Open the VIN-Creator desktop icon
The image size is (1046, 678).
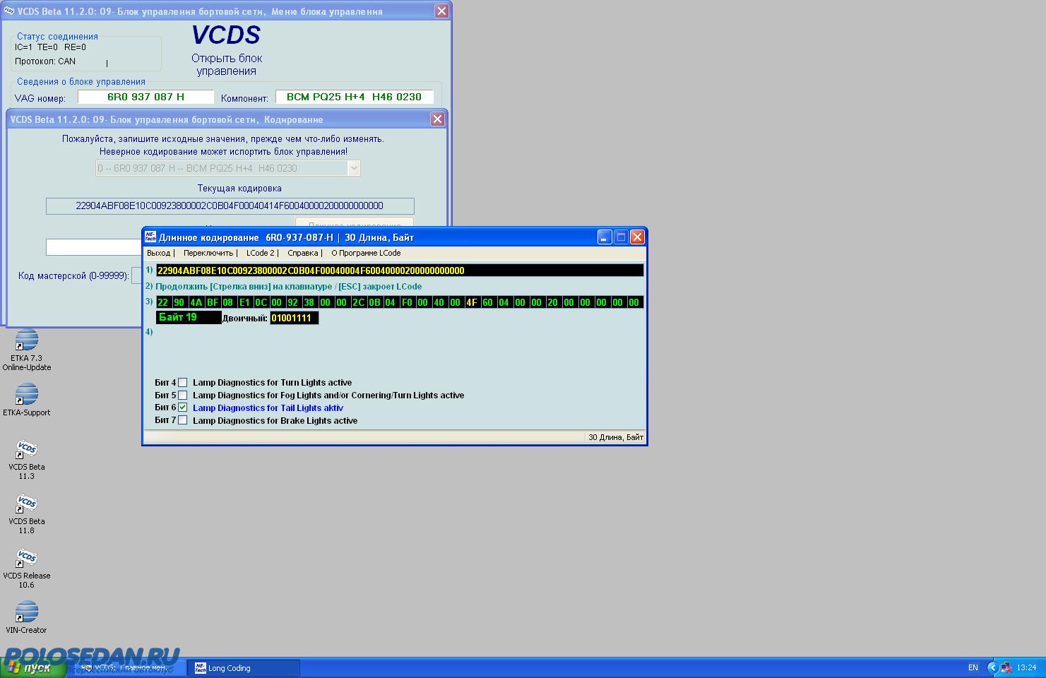point(26,613)
